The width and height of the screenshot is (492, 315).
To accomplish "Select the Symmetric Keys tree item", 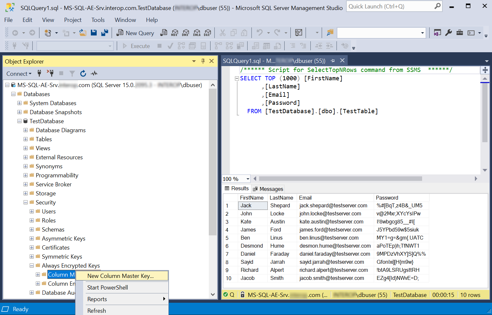I will pyautogui.click(x=62, y=257).
